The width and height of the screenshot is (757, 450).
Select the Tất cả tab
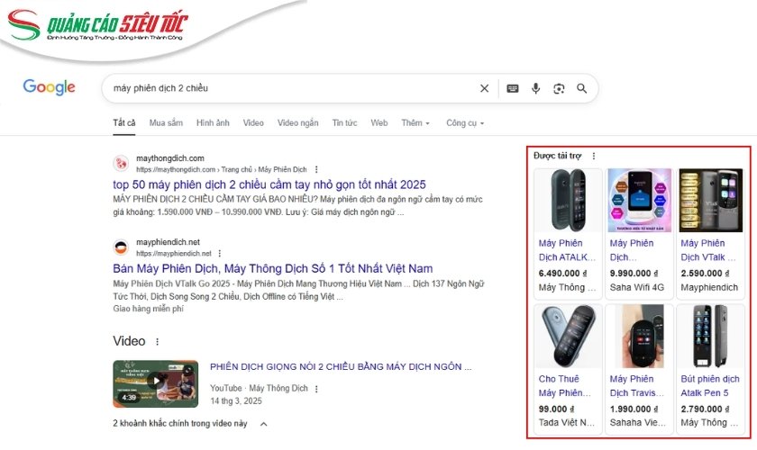click(124, 123)
